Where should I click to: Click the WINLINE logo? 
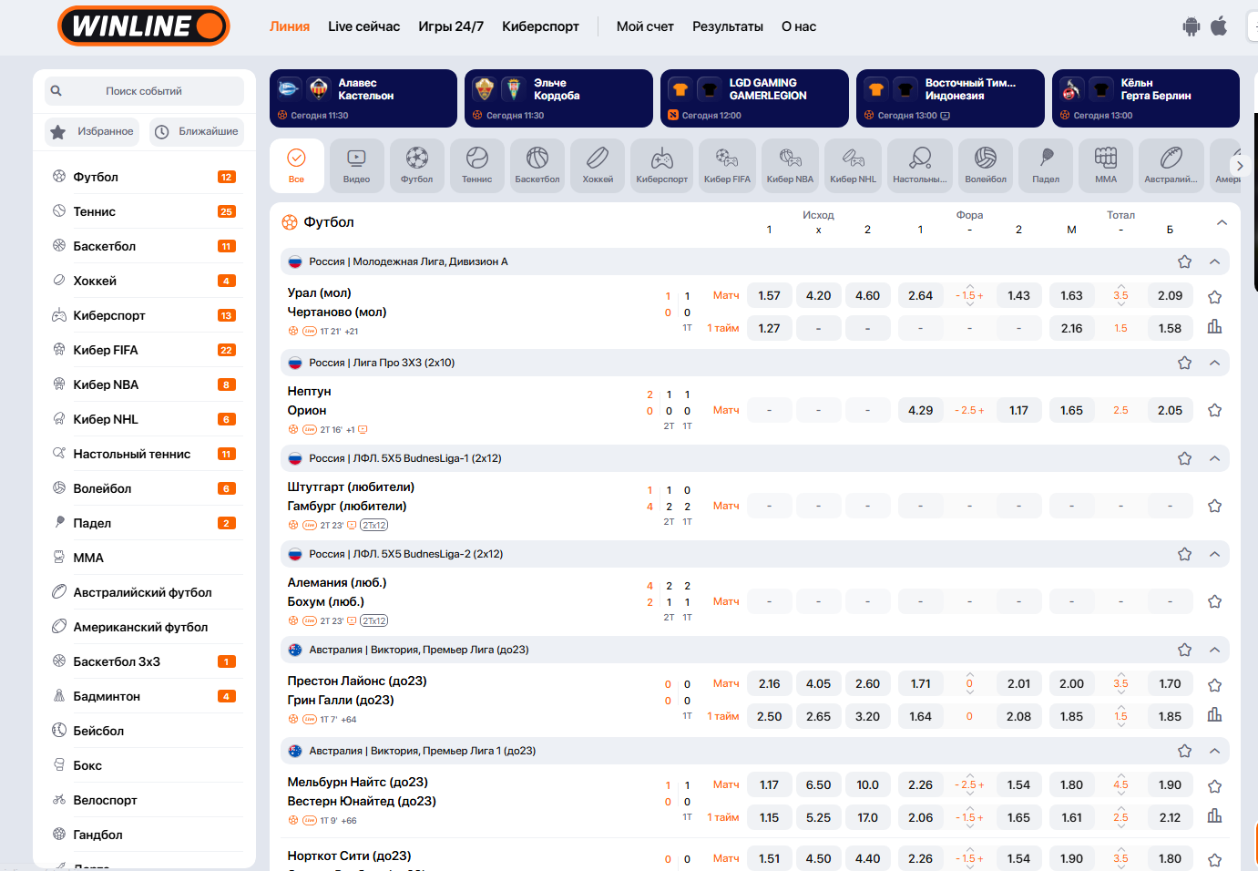tap(144, 26)
